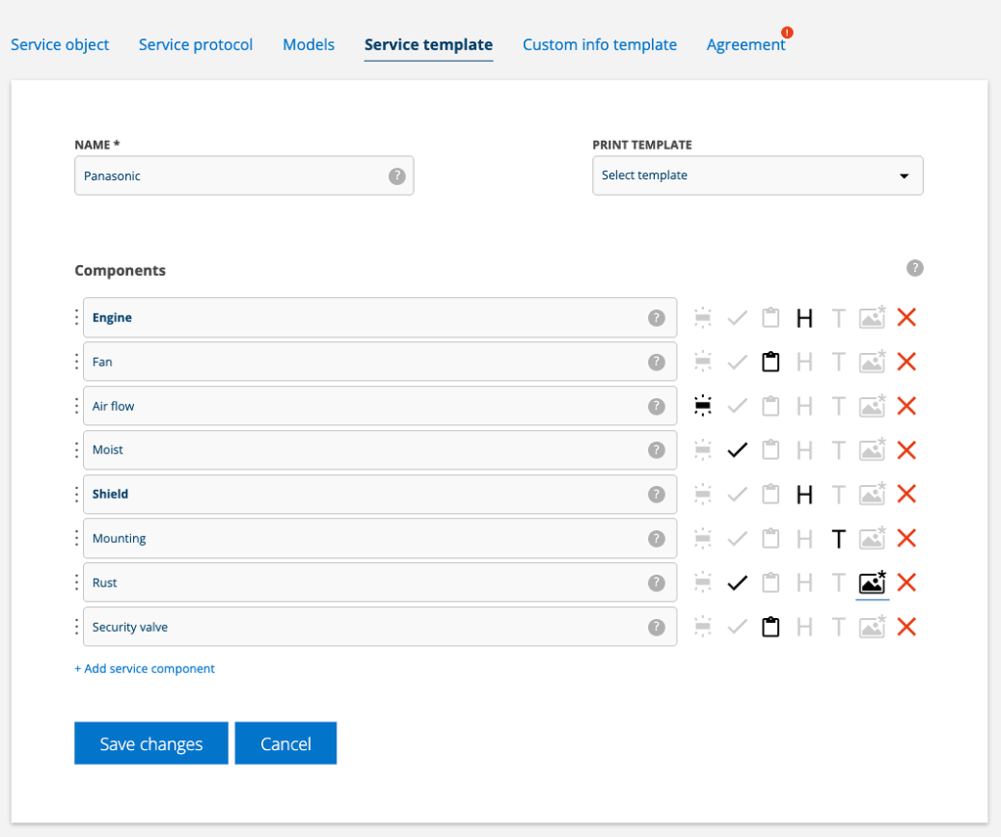1001x837 pixels.
Task: Show help for the Engine component
Action: pos(656,318)
